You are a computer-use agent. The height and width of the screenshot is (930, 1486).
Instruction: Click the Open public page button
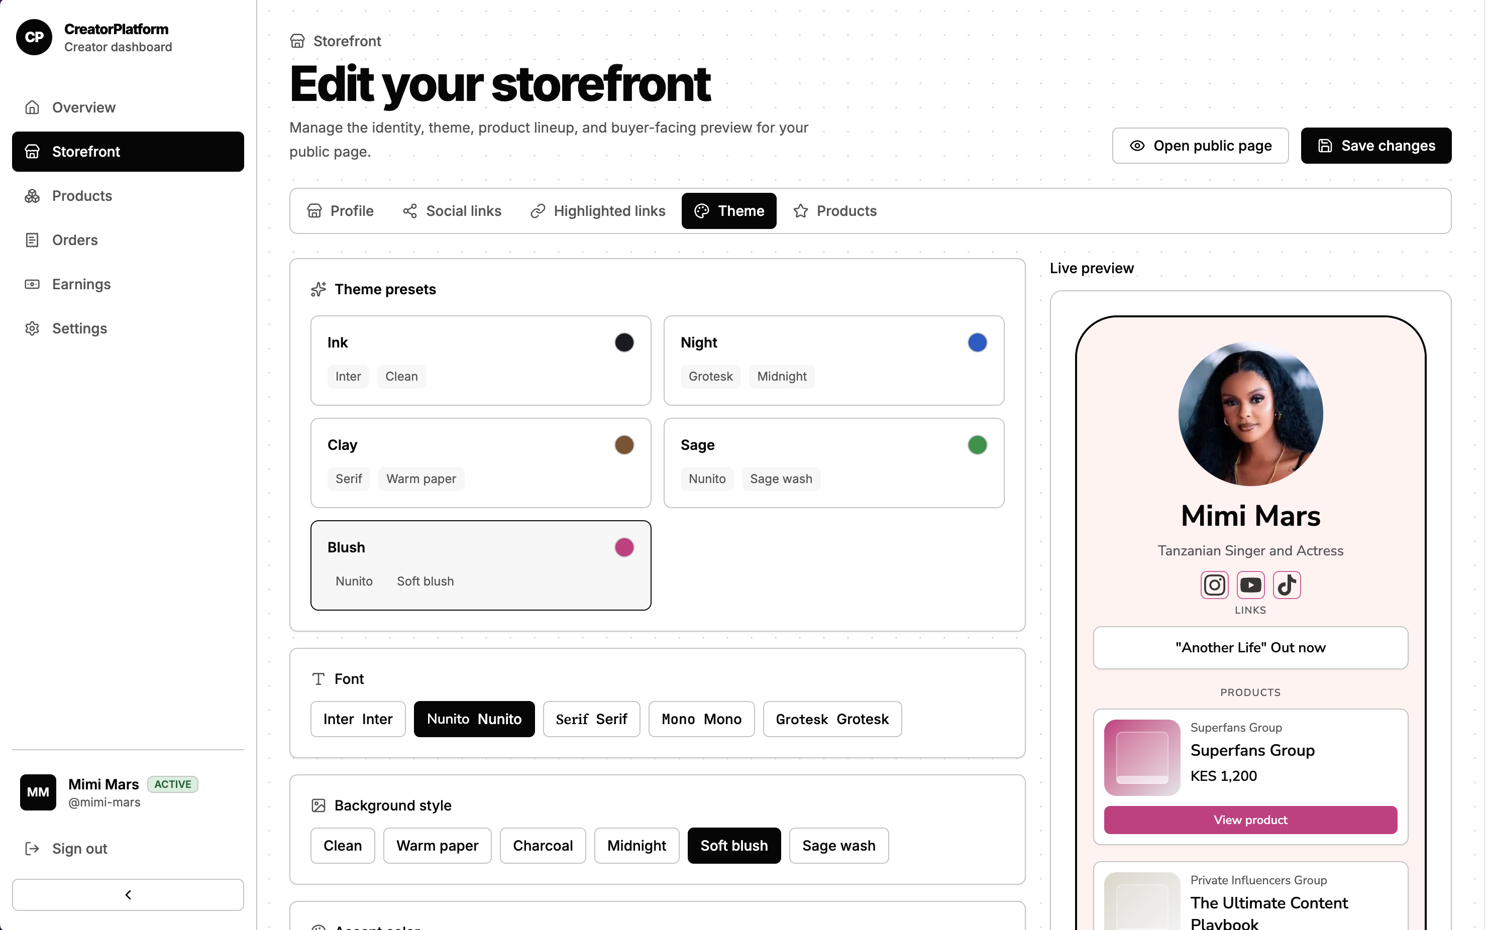pyautogui.click(x=1200, y=146)
